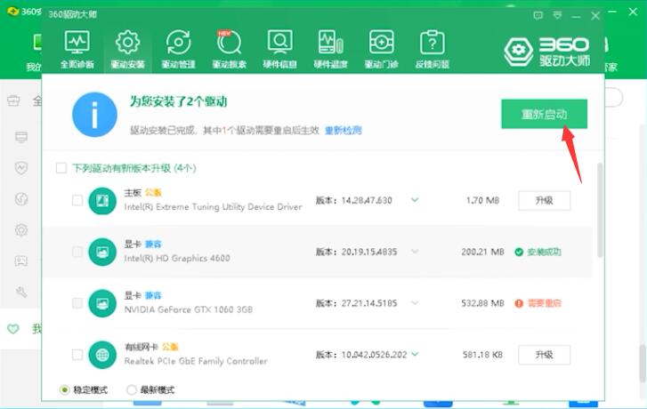Open the 硬件温度 hardware temperature tab

330,50
